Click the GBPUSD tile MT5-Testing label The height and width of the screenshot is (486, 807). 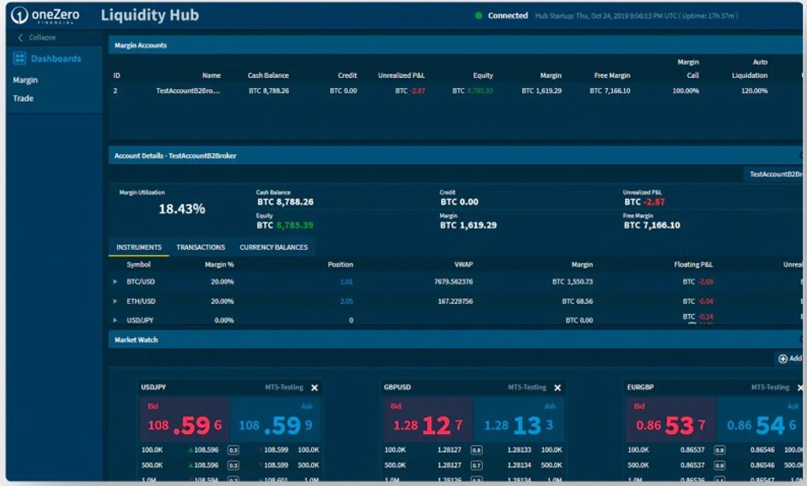click(x=527, y=387)
